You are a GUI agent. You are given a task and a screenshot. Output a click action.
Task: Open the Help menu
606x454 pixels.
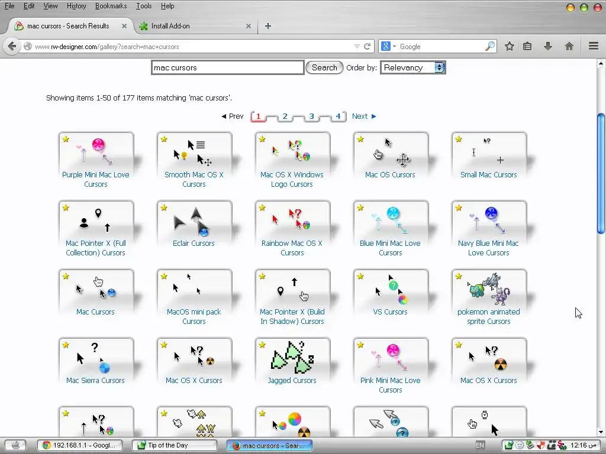click(x=167, y=6)
